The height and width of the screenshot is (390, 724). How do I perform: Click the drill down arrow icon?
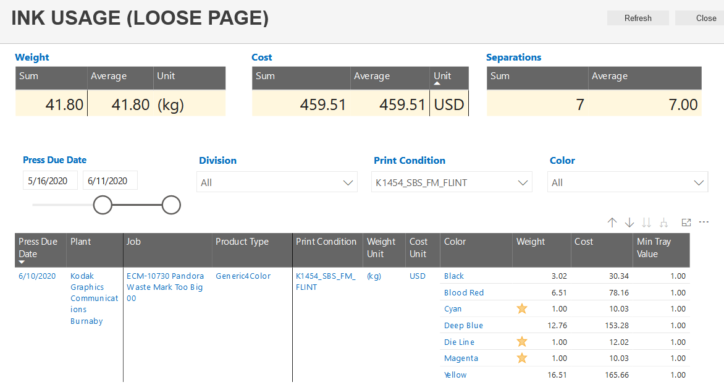(x=629, y=223)
